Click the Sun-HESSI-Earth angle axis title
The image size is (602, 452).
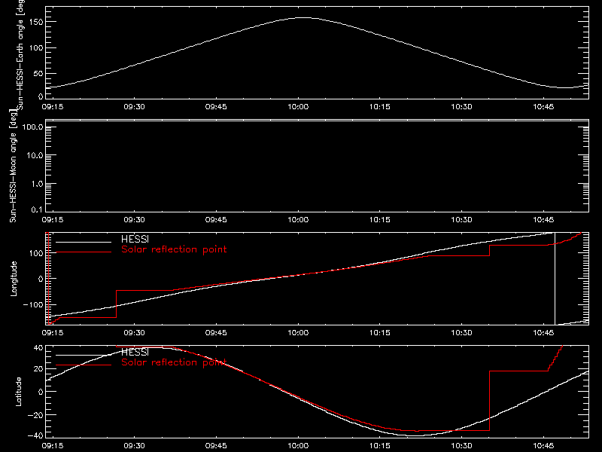point(20,55)
